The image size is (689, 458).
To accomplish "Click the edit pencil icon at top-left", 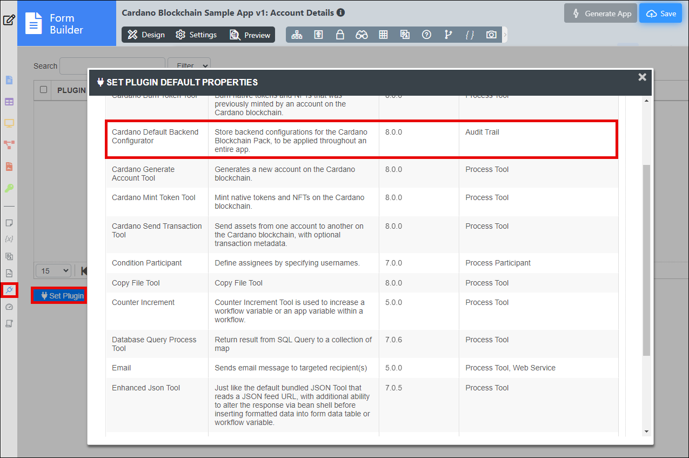I will (9, 21).
